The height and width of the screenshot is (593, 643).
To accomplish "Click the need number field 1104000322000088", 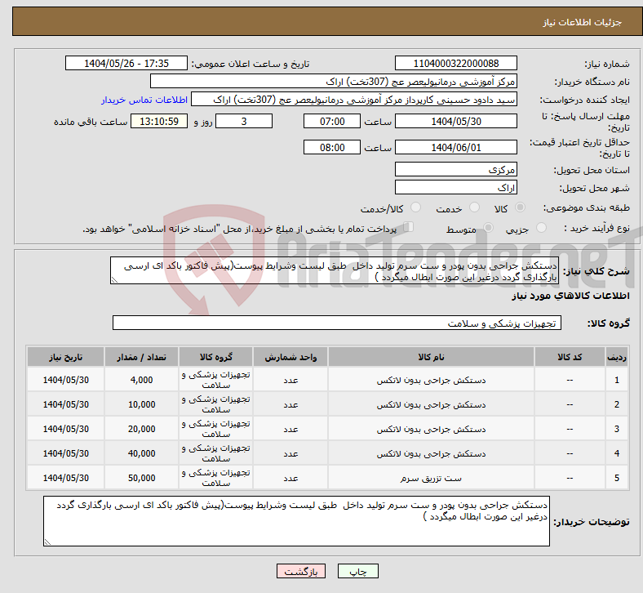I will 455,64.
